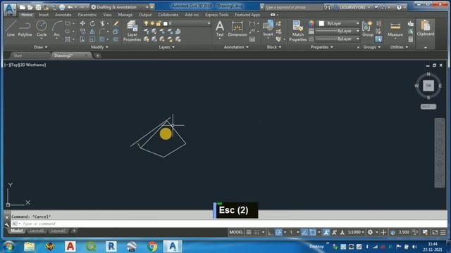451x253 pixels.
Task: Expand the Draw panel
Action: 41,47
